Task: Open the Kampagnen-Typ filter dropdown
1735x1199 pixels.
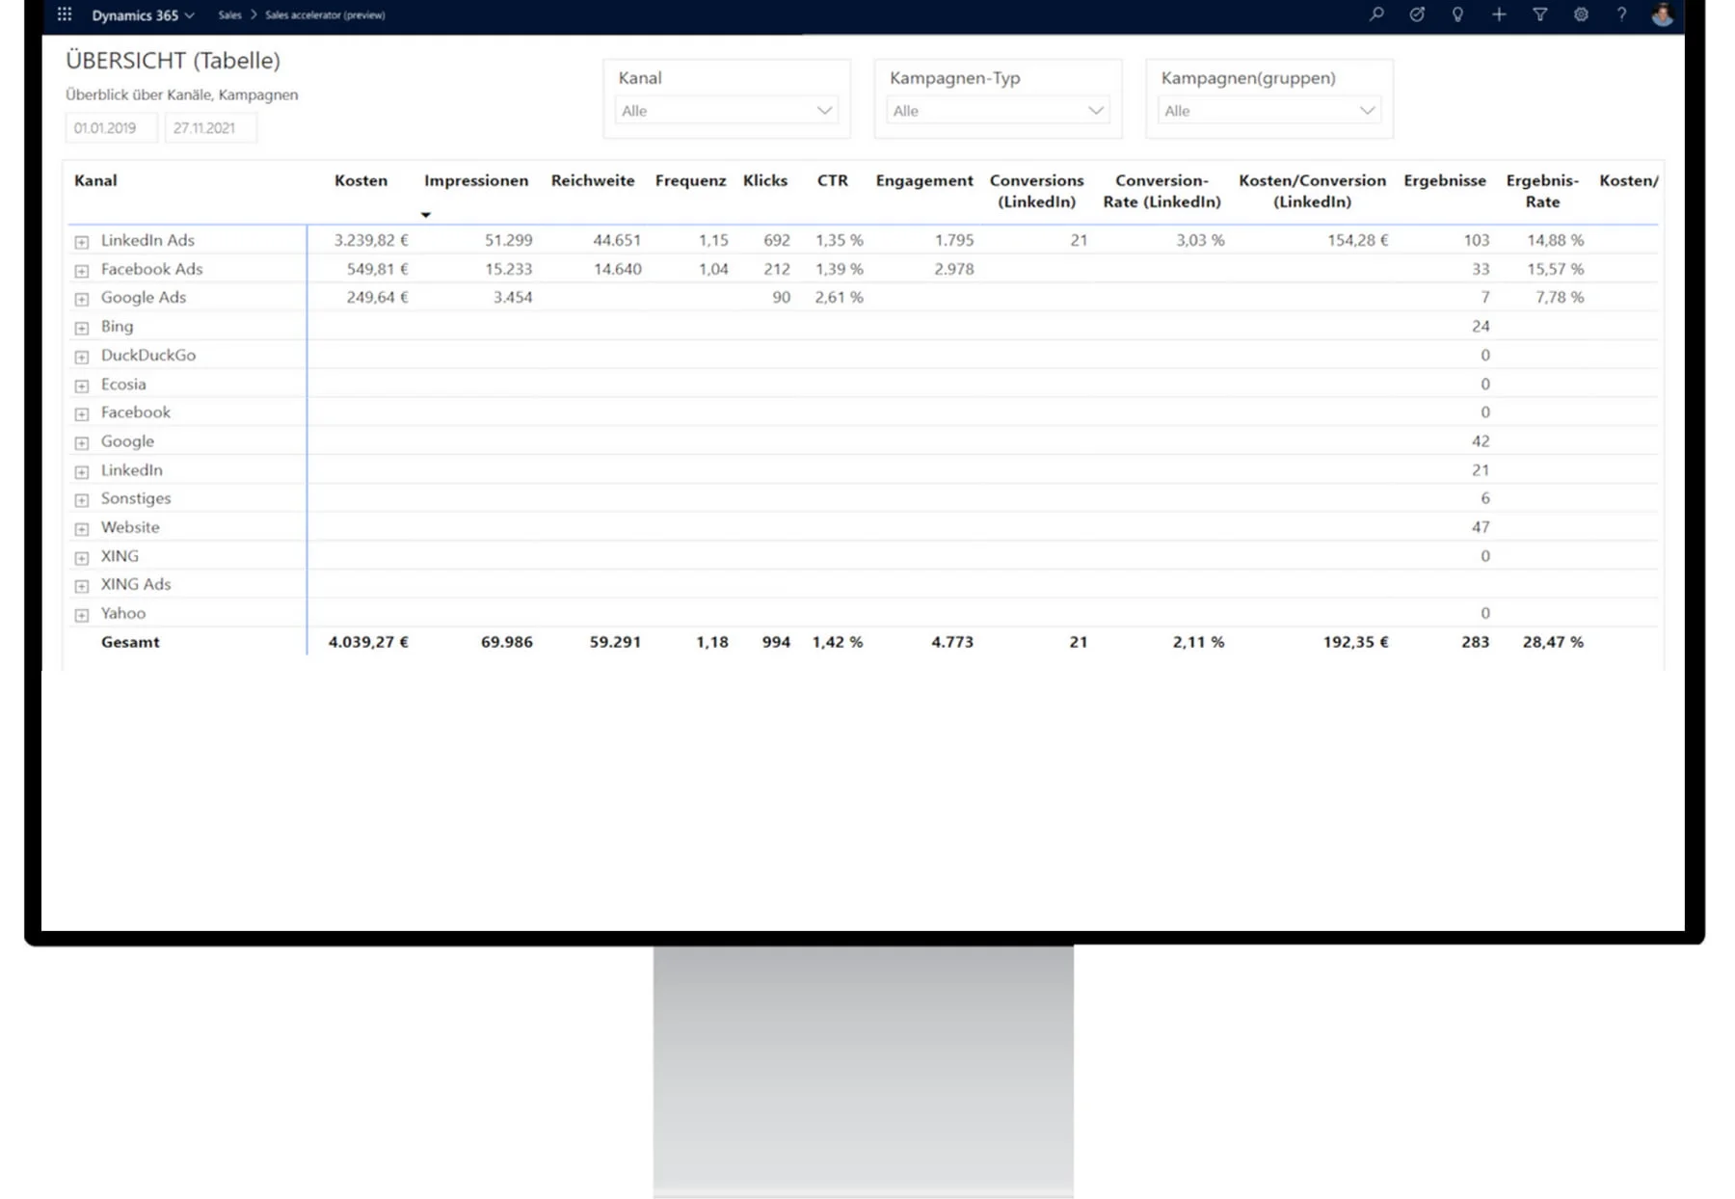Action: tap(998, 111)
